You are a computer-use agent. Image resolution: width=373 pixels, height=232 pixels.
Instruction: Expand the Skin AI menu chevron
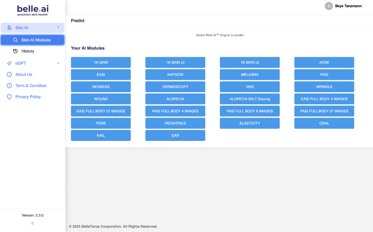58,27
